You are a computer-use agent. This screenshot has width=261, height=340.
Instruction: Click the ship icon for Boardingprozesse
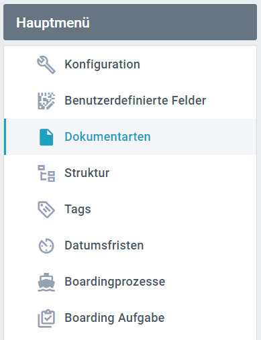pyautogui.click(x=46, y=282)
